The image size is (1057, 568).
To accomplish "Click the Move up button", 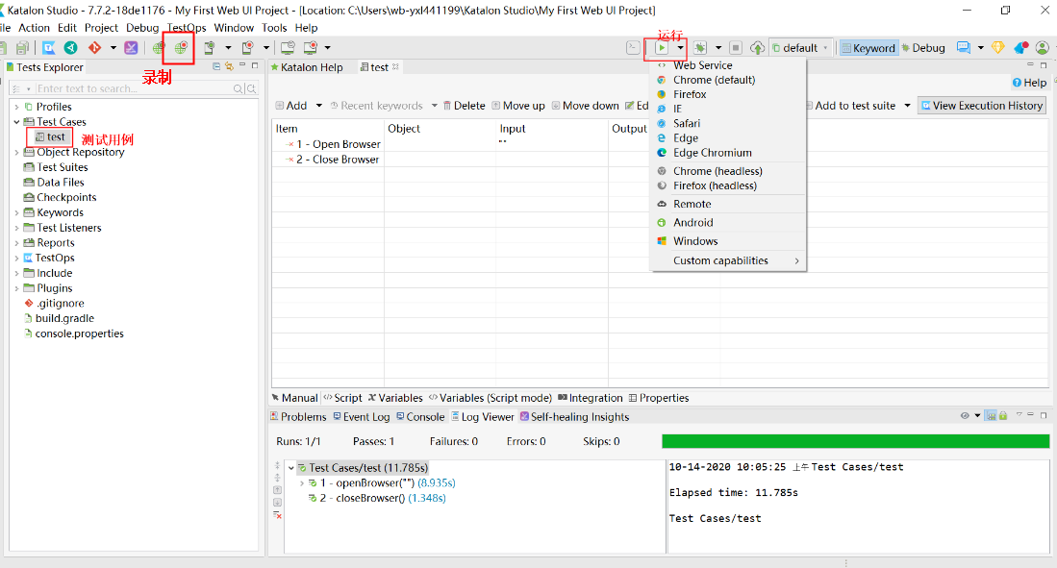I will click(x=518, y=106).
